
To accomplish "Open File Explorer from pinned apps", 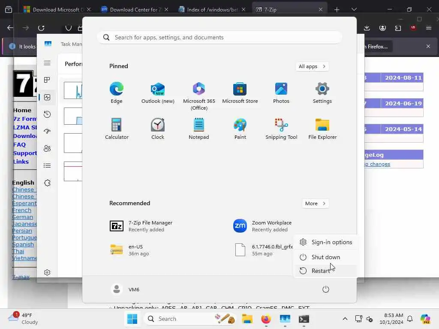I will [x=322, y=129].
